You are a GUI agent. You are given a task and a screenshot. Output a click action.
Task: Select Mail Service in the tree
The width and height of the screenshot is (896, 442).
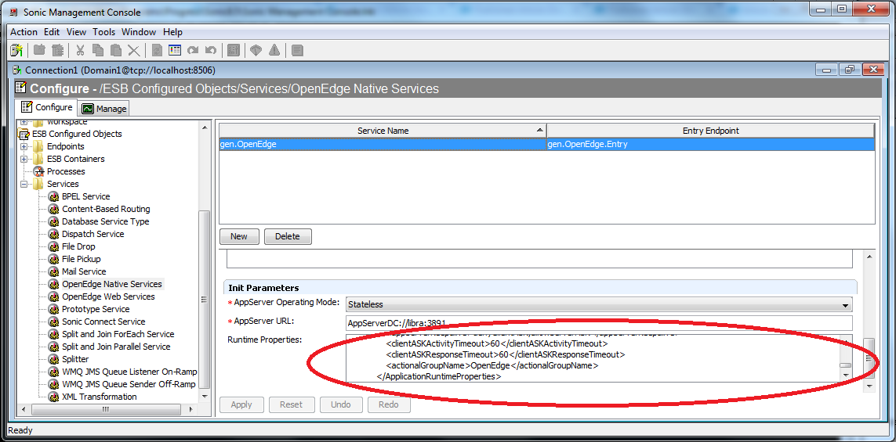84,271
